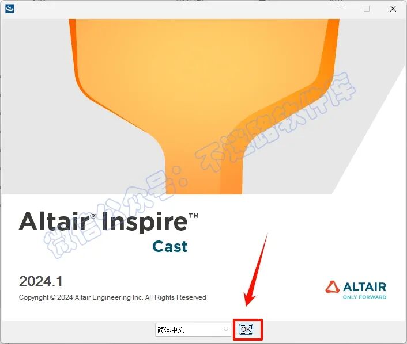Click the Cast product name text
The width and height of the screenshot is (407, 344).
click(x=169, y=246)
